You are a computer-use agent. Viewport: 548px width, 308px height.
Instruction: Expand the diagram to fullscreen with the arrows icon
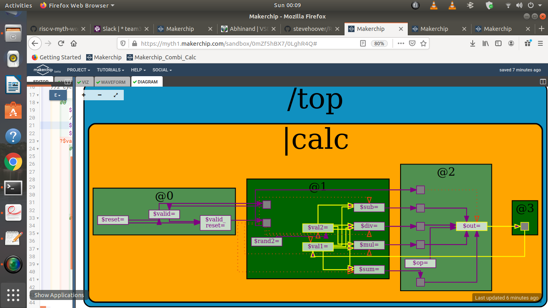[x=116, y=95]
